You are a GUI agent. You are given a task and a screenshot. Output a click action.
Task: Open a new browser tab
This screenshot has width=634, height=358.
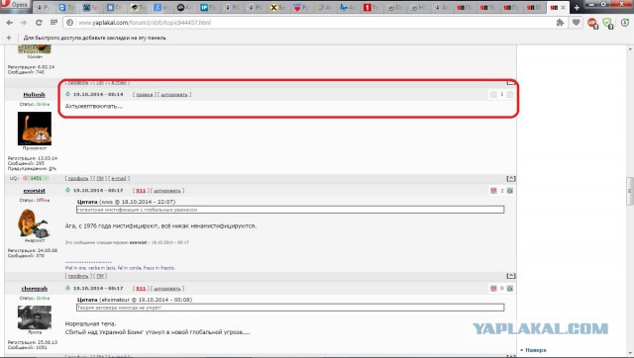click(577, 7)
